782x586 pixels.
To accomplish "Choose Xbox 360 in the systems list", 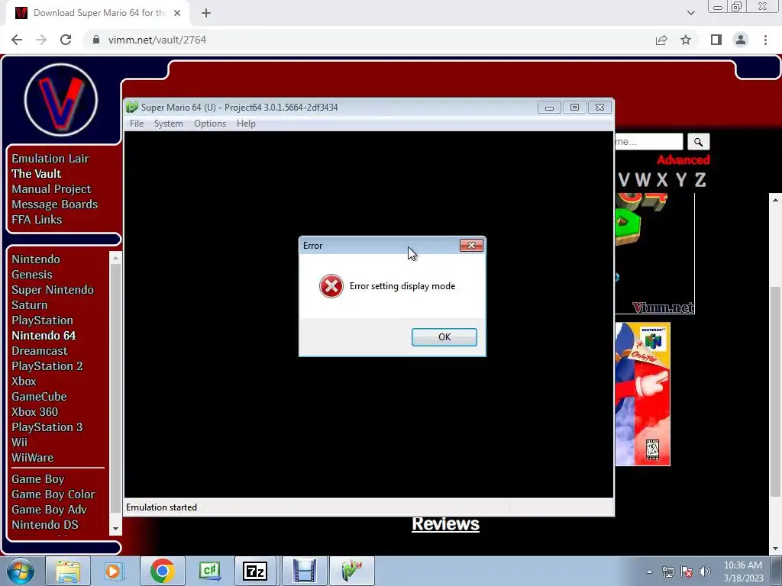I will [x=35, y=412].
